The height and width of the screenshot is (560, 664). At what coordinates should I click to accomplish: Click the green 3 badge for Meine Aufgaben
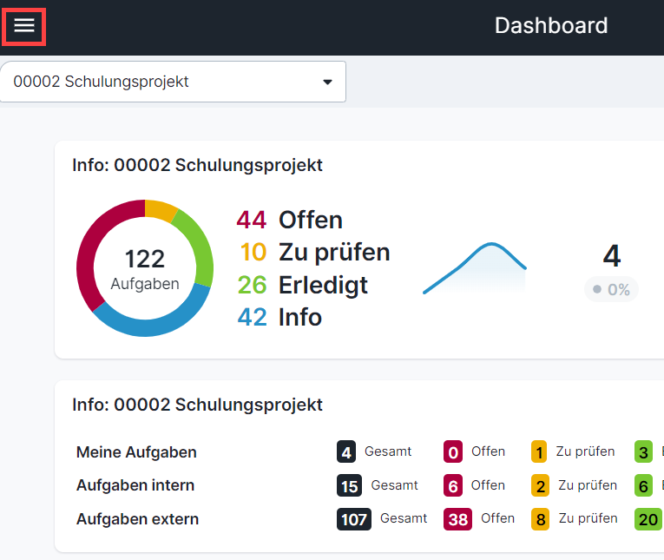pyautogui.click(x=643, y=452)
